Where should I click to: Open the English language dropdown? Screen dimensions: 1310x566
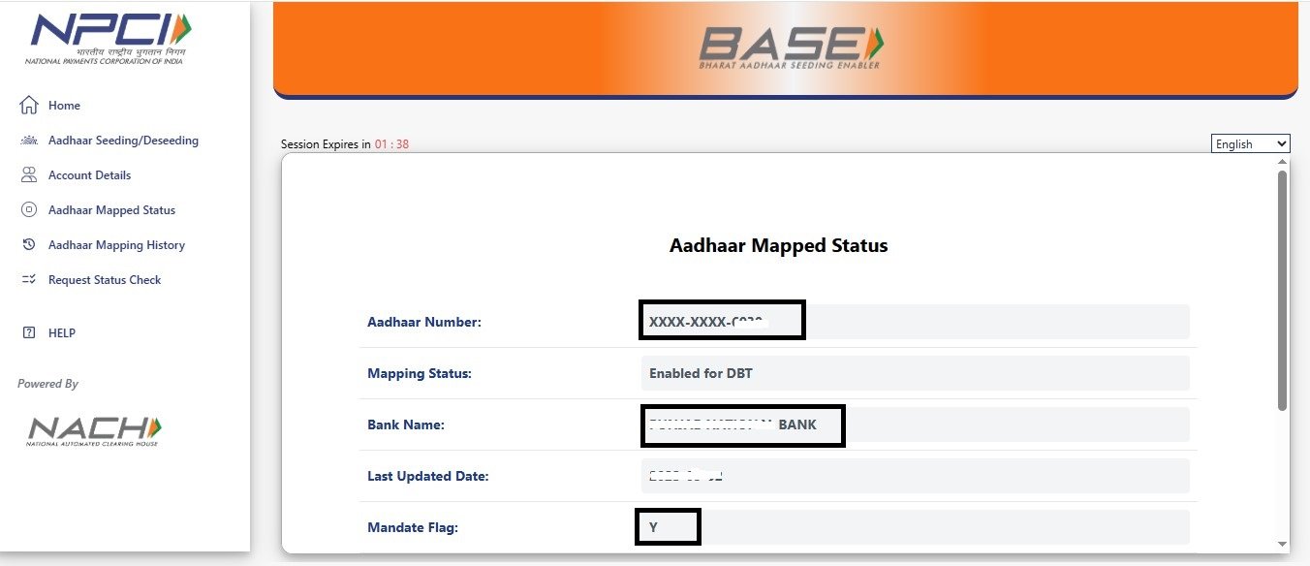coord(1251,143)
